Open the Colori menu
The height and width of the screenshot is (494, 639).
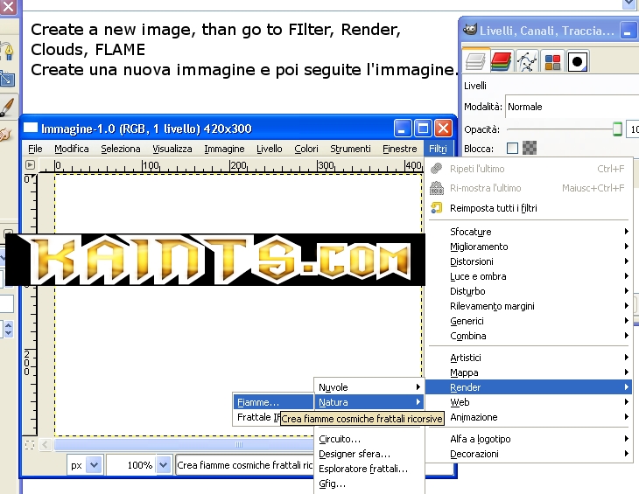tap(306, 149)
